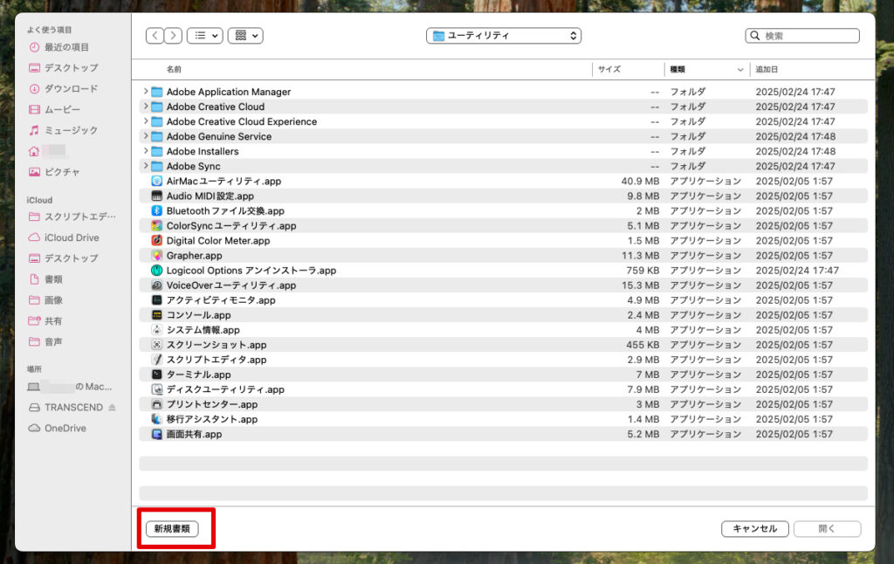Screen dimensions: 894x564
Task: Click the ダウンロード arrow icon in sidebar
Action: click(x=34, y=88)
